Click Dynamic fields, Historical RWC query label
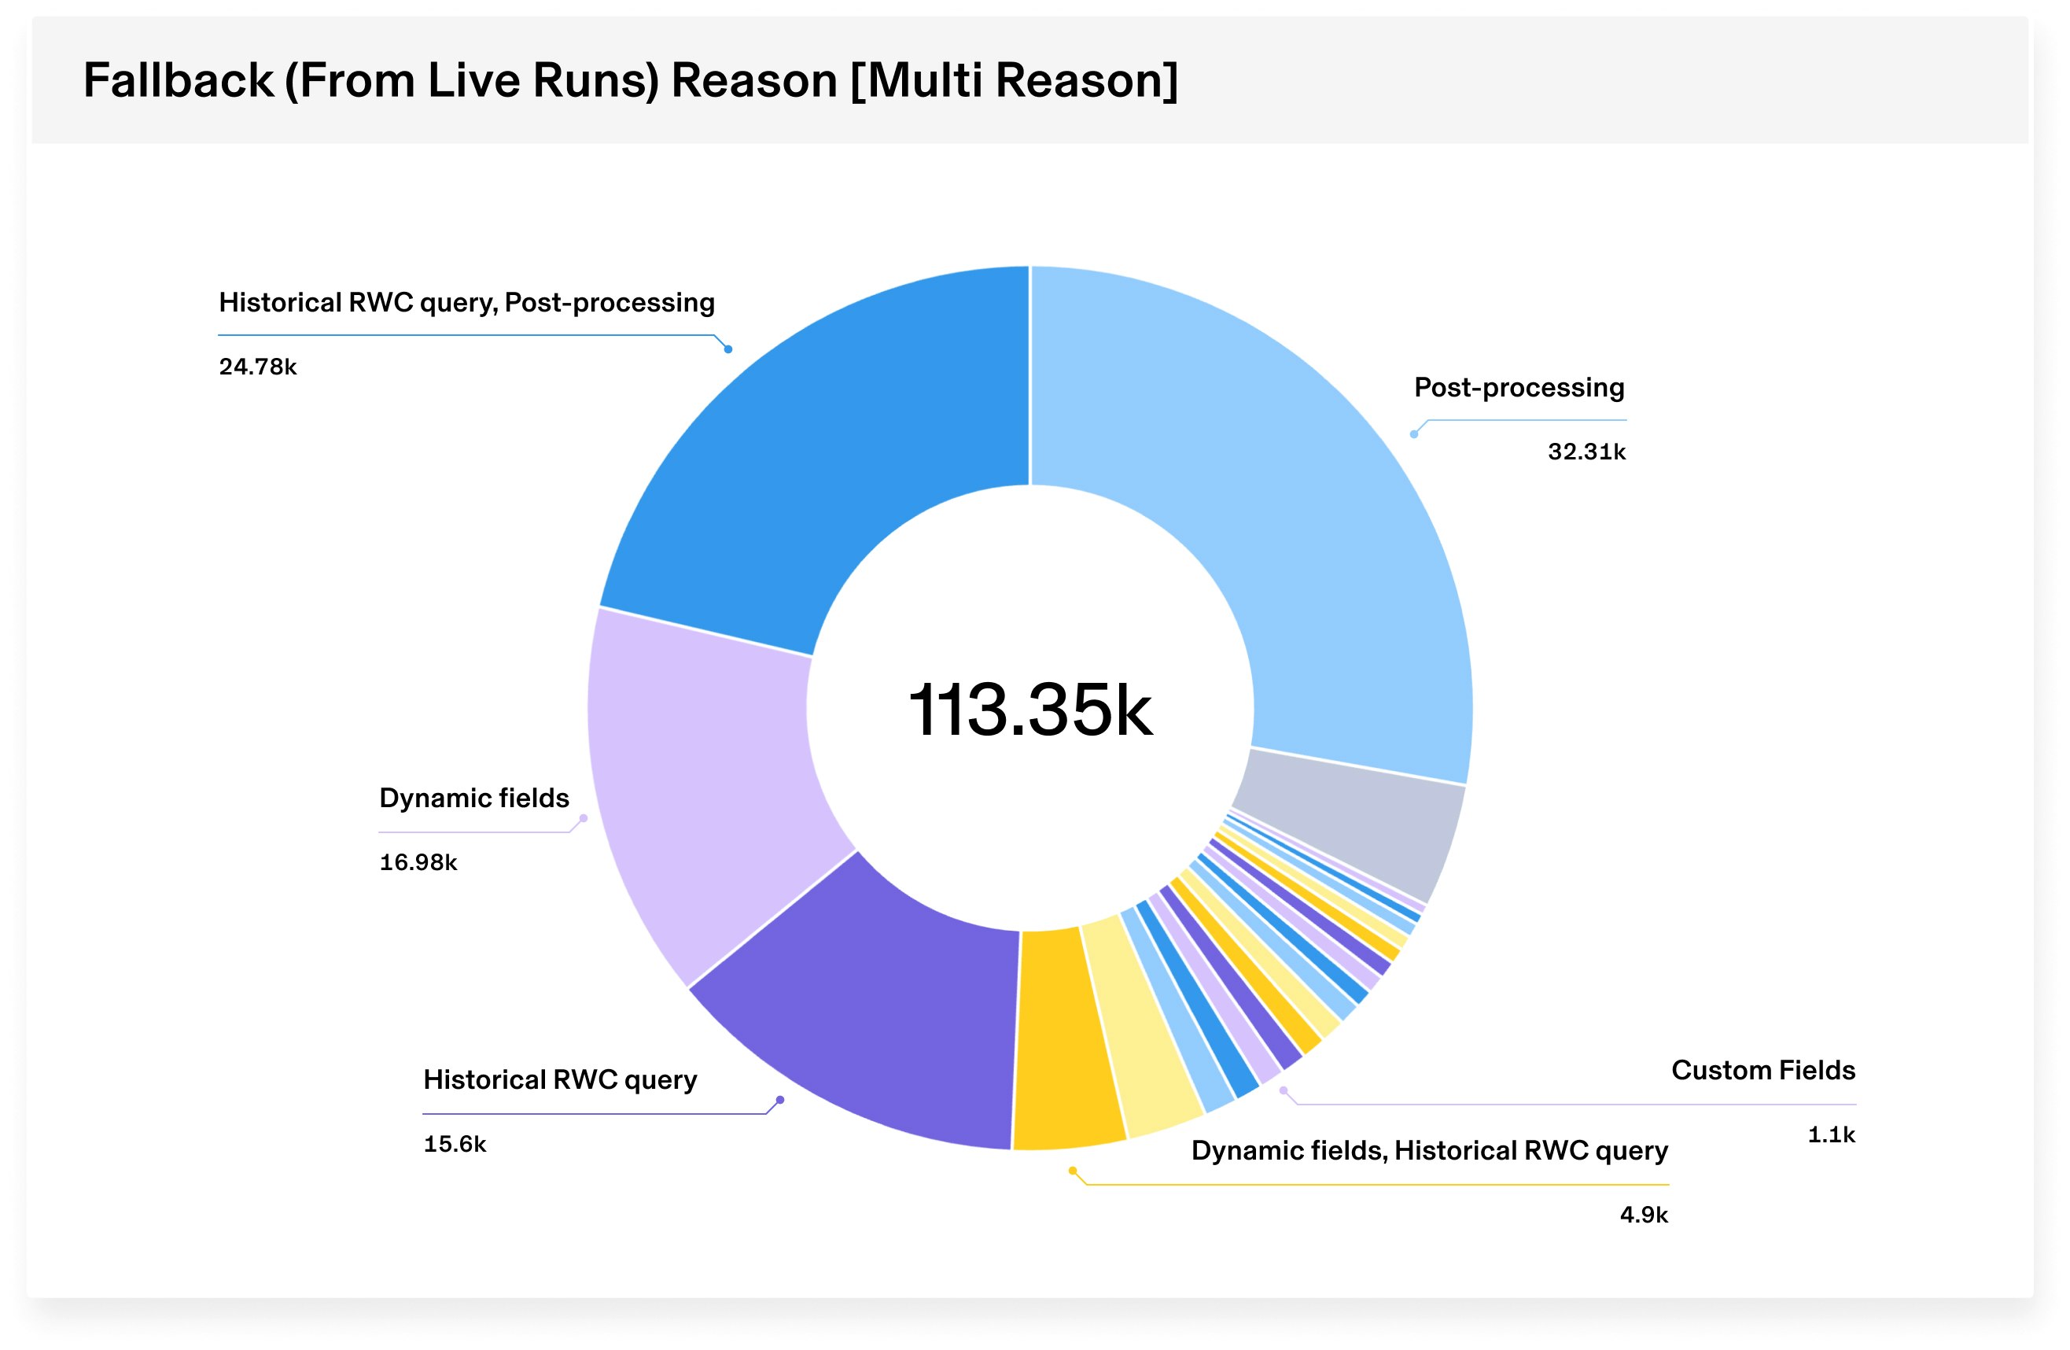Image resolution: width=2070 pixels, height=1350 pixels. pos(1429,1150)
